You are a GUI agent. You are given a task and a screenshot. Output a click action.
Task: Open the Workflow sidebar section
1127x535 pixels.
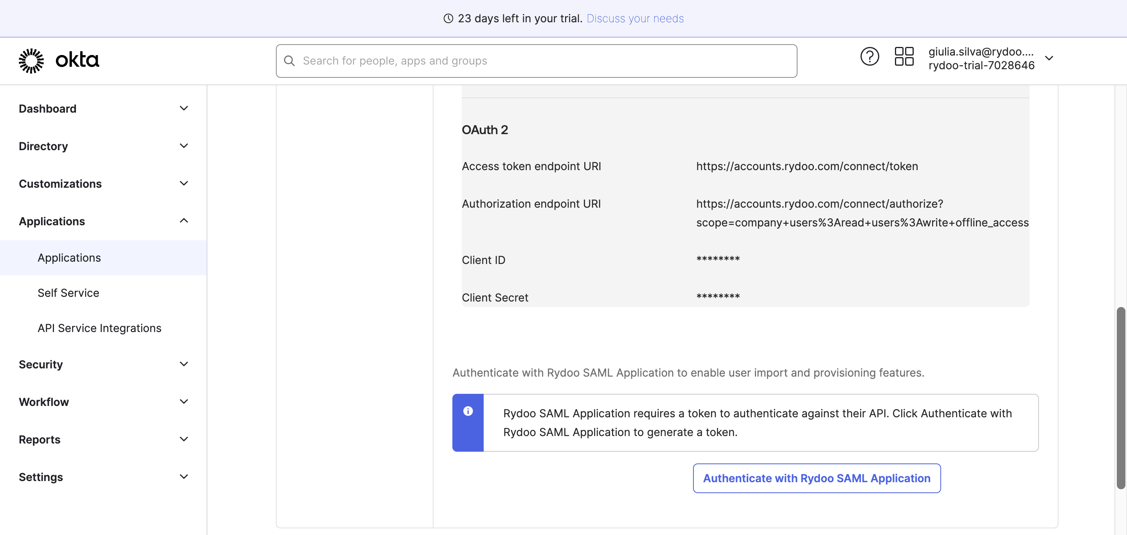(103, 402)
